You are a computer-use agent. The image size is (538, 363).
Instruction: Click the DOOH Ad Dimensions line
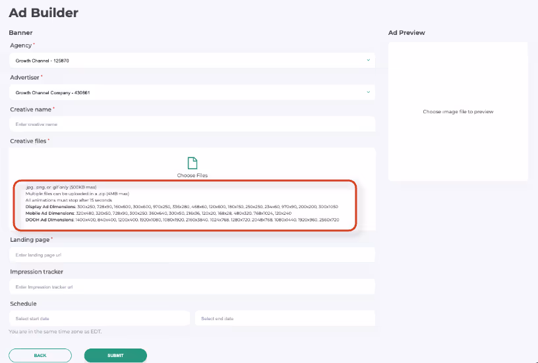[x=182, y=220]
